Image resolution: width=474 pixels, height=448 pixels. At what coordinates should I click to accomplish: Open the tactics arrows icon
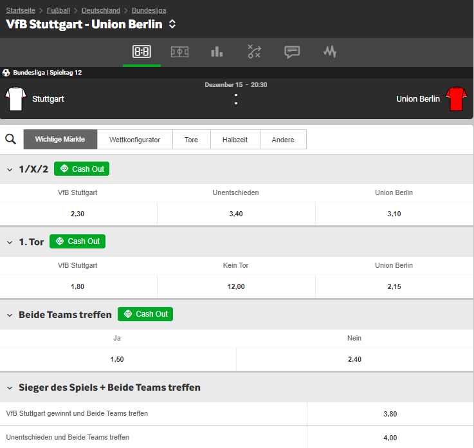(254, 51)
